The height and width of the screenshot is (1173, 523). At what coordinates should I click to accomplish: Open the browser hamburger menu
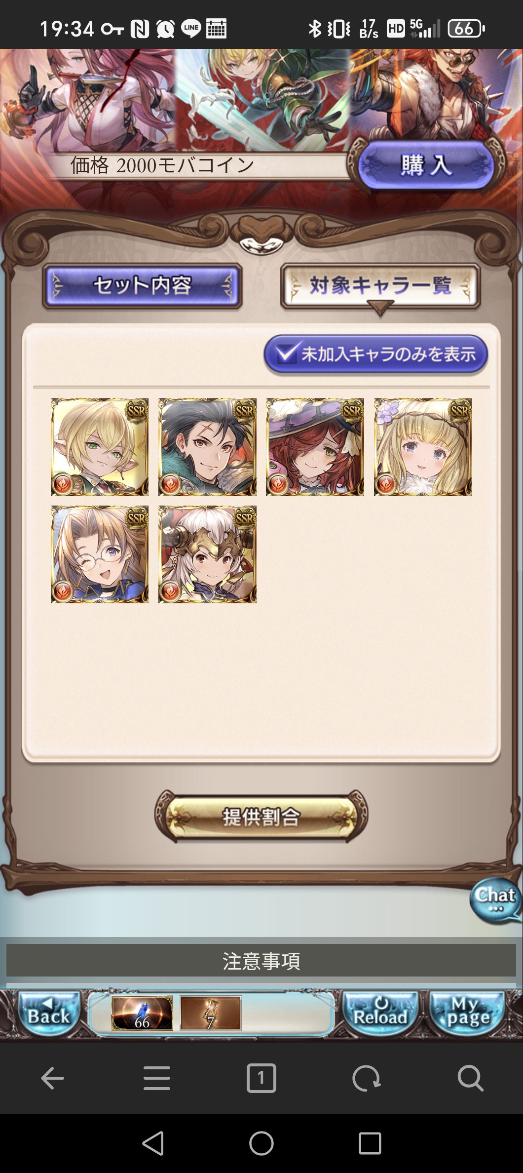point(157,1078)
